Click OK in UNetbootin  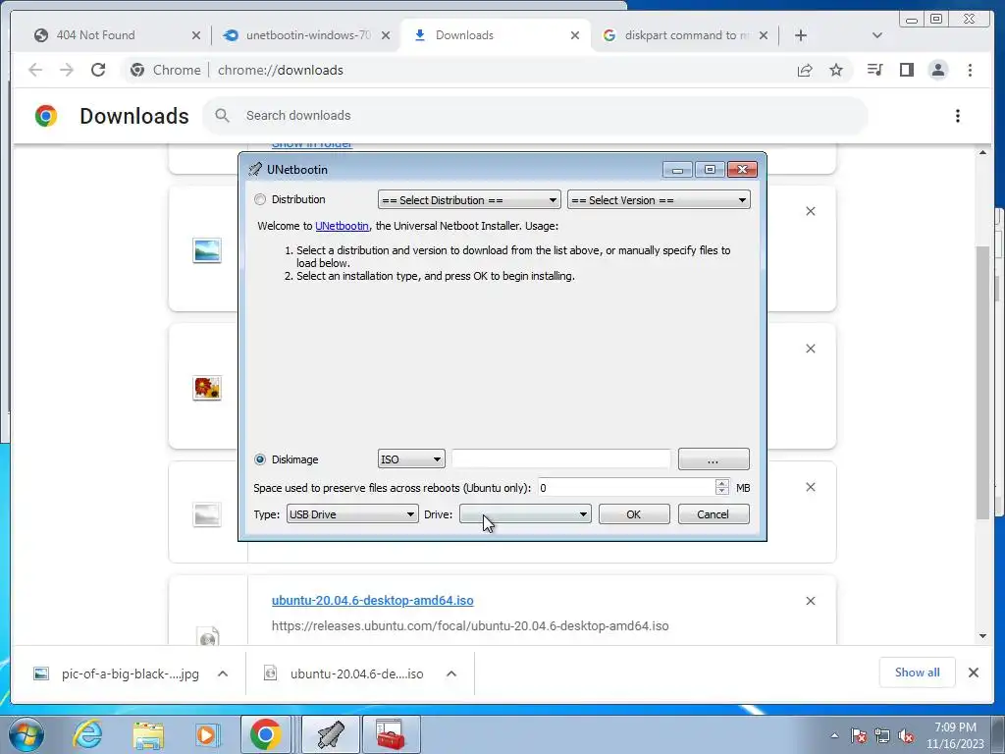[634, 514]
